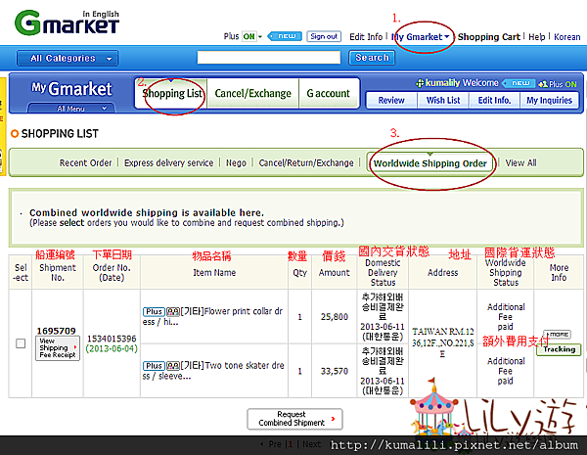Open the Edit Info. tab
The width and height of the screenshot is (587, 455).
click(494, 100)
